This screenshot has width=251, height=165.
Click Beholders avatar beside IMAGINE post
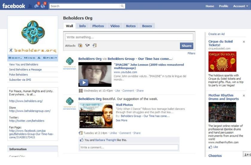pos(70,63)
